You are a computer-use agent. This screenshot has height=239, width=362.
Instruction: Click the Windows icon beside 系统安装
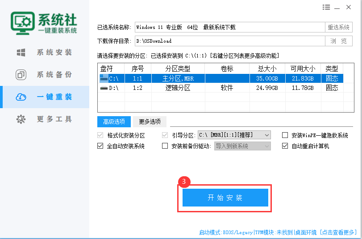(21, 53)
